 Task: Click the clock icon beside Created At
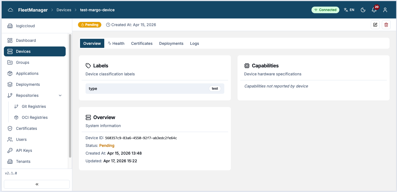(x=108, y=25)
